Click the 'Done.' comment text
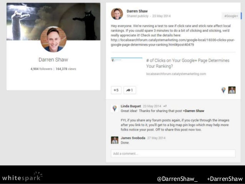This screenshot has height=184, width=245. coord(125,143)
